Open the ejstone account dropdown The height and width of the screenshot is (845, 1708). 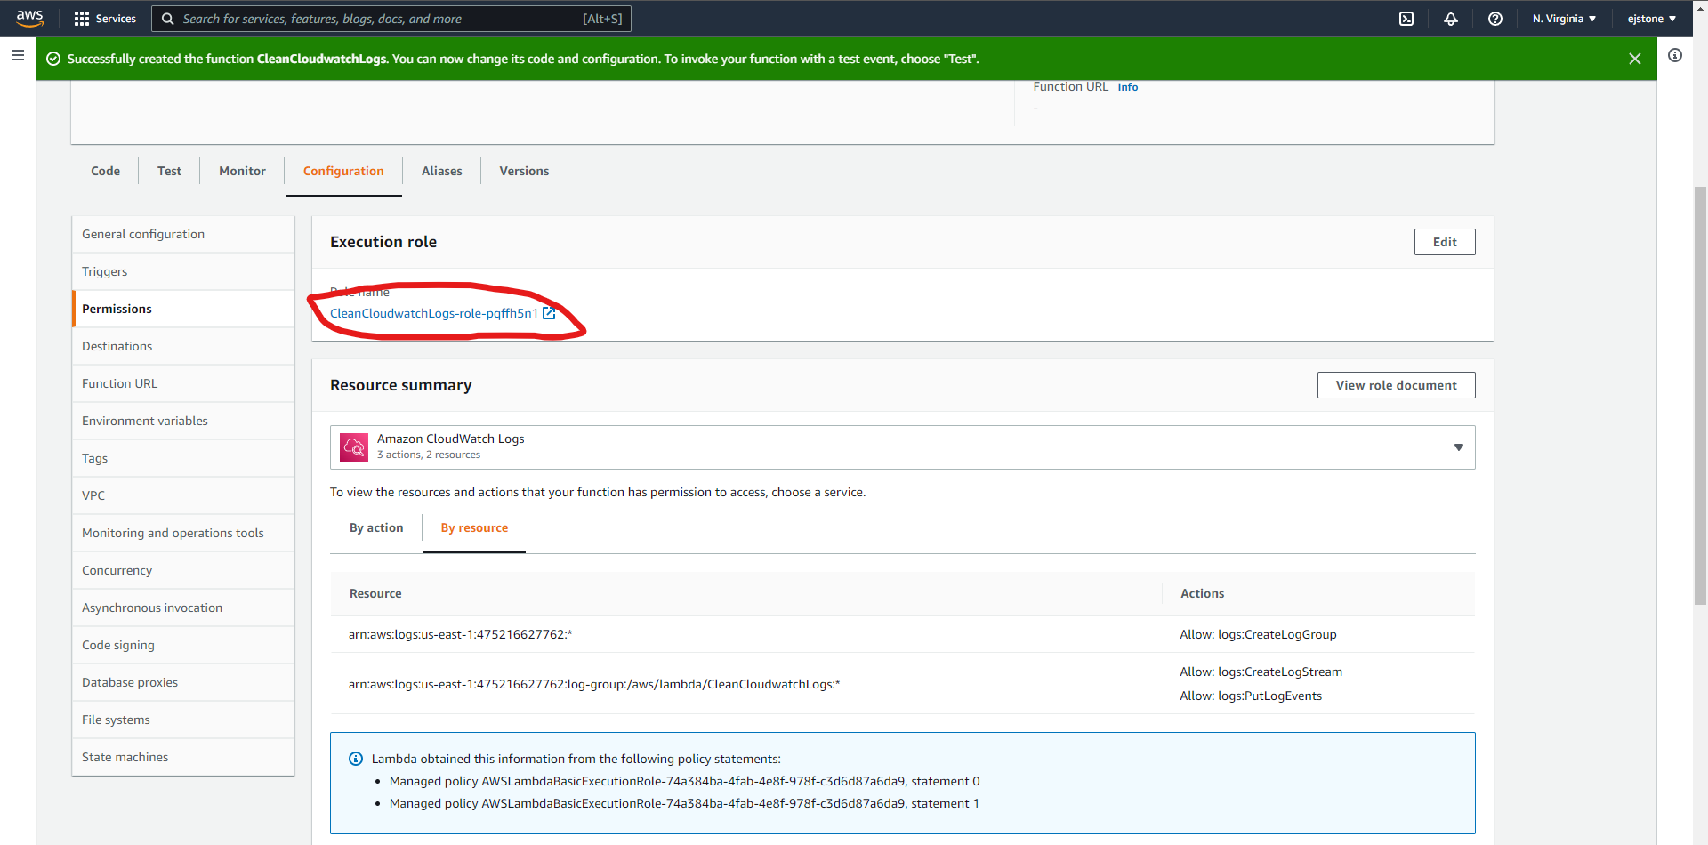(1652, 19)
